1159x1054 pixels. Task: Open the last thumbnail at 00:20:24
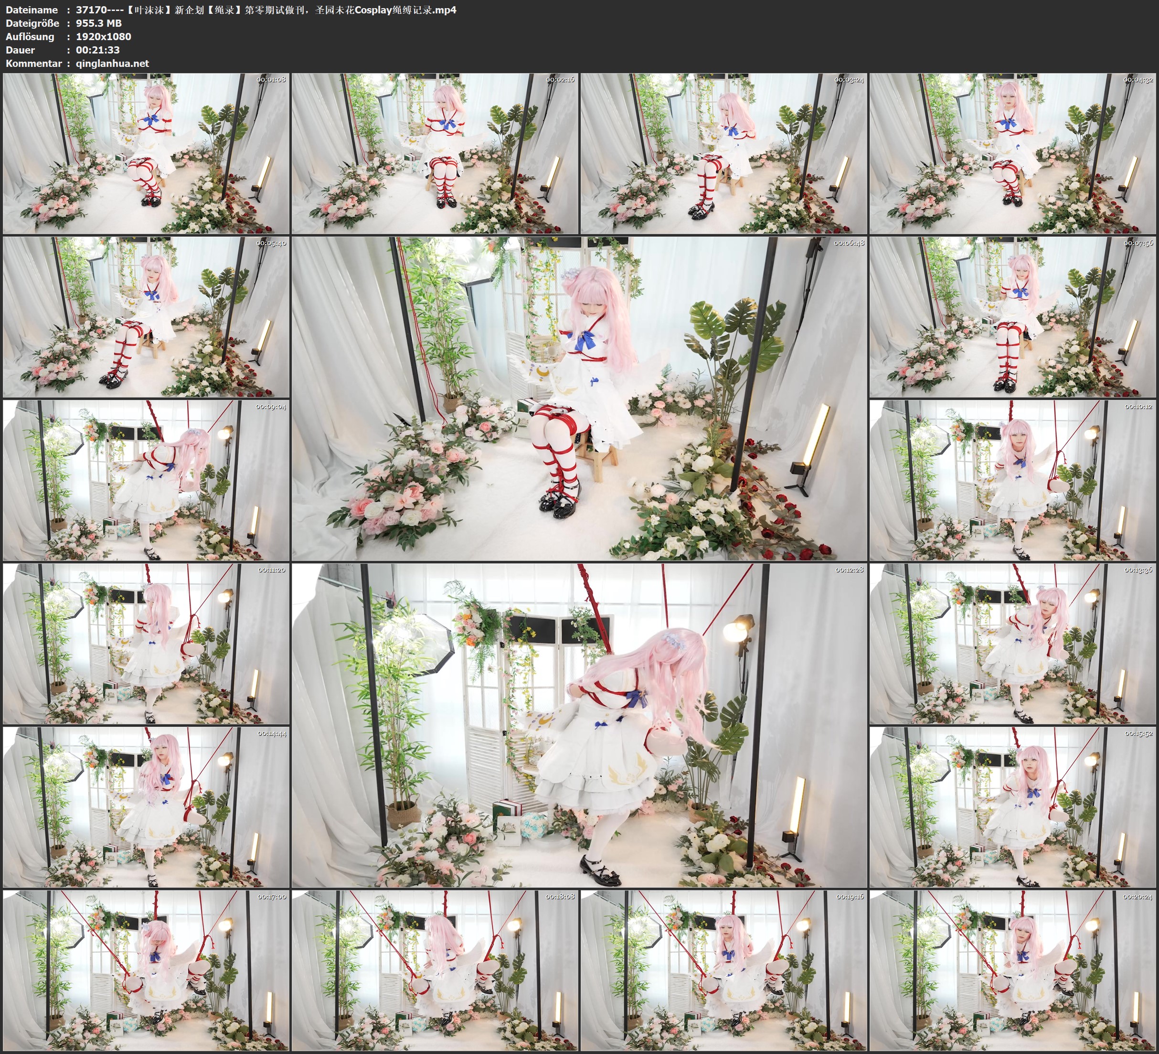pyautogui.click(x=1013, y=970)
